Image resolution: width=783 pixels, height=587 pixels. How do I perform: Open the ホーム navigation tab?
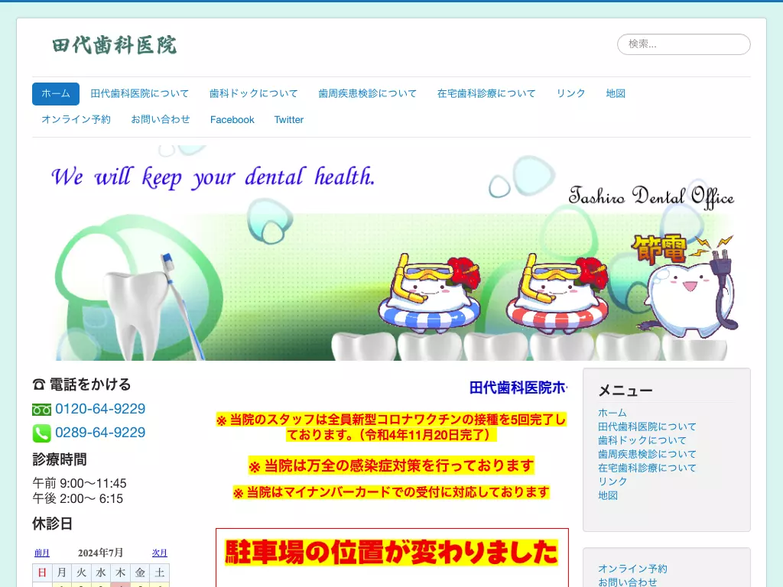[55, 94]
